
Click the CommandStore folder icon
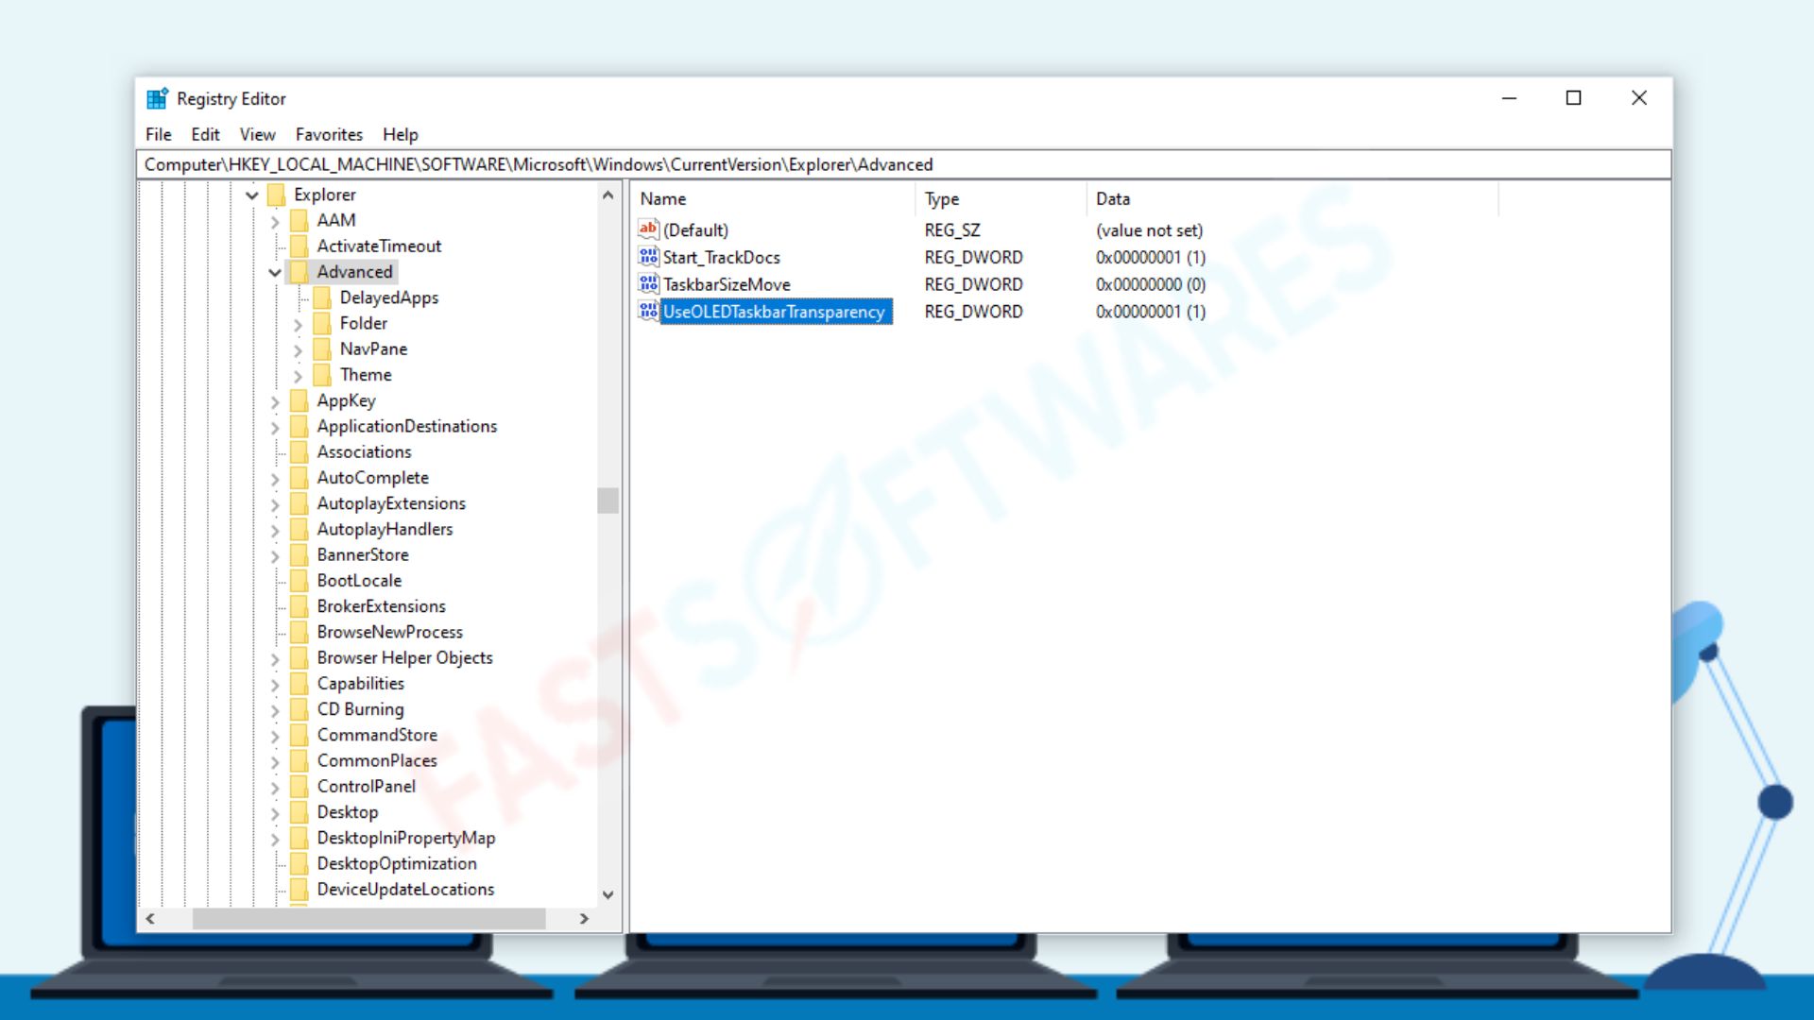[299, 735]
